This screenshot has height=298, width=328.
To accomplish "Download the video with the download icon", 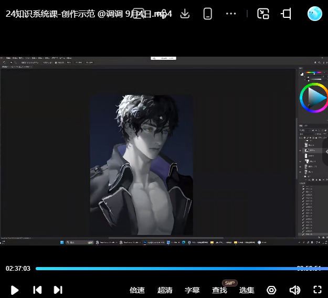I will (185, 14).
